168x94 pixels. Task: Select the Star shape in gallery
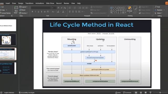(123, 13)
